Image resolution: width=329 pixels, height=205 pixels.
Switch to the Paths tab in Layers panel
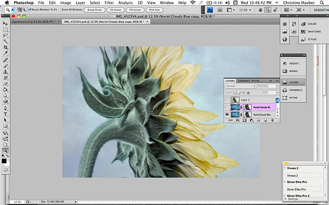255,80
